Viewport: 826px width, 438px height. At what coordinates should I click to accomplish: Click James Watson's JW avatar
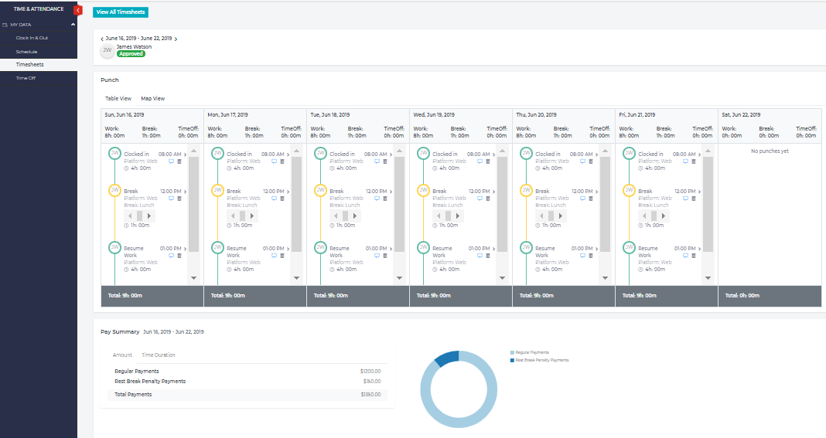(x=108, y=51)
